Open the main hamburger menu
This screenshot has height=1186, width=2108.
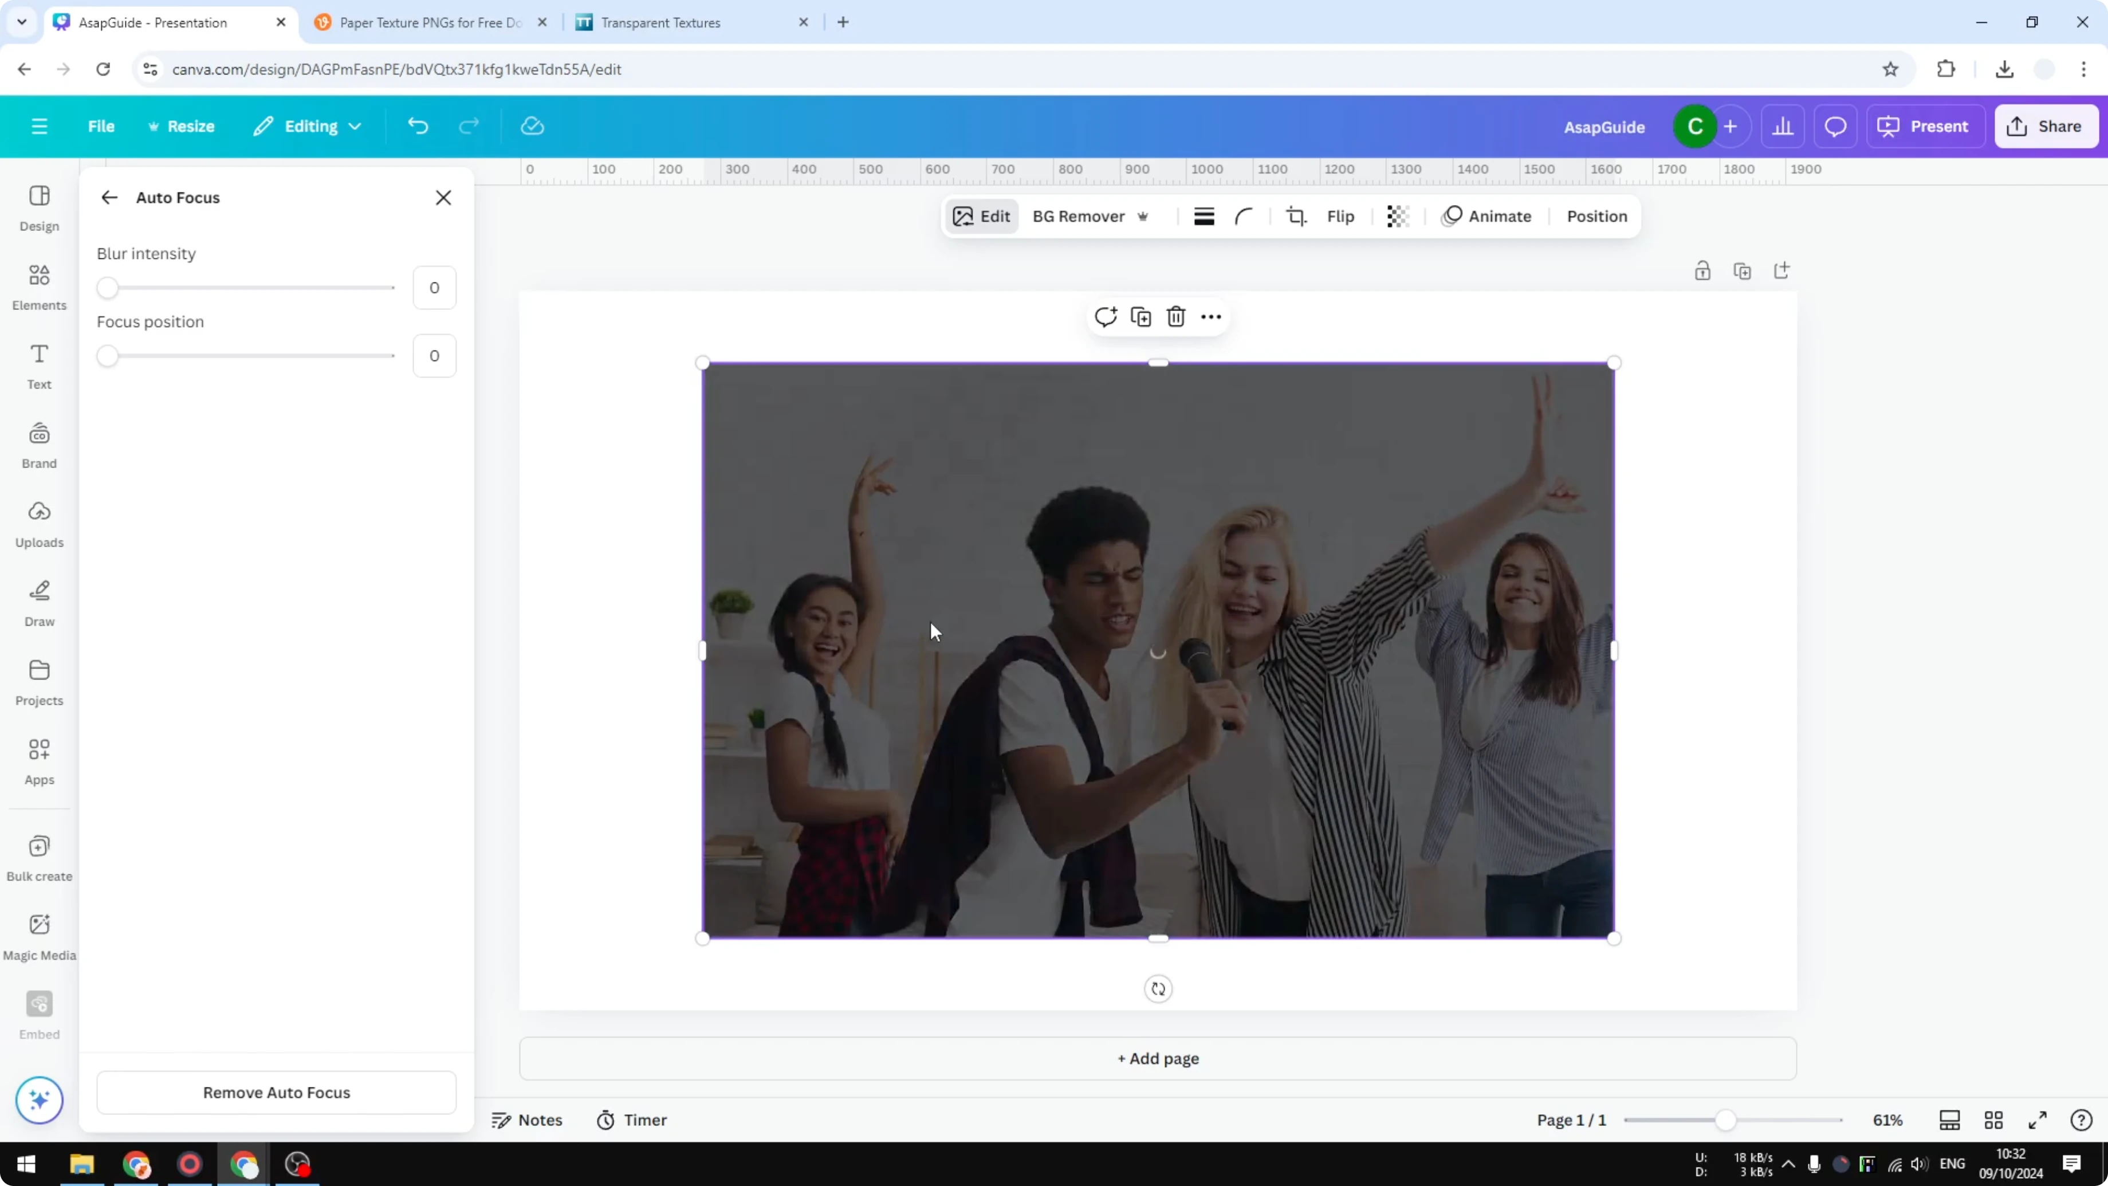40,126
